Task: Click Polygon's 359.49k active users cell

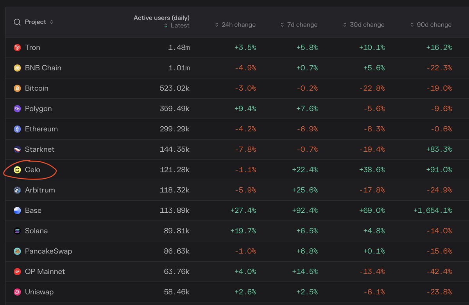Action: click(175, 109)
